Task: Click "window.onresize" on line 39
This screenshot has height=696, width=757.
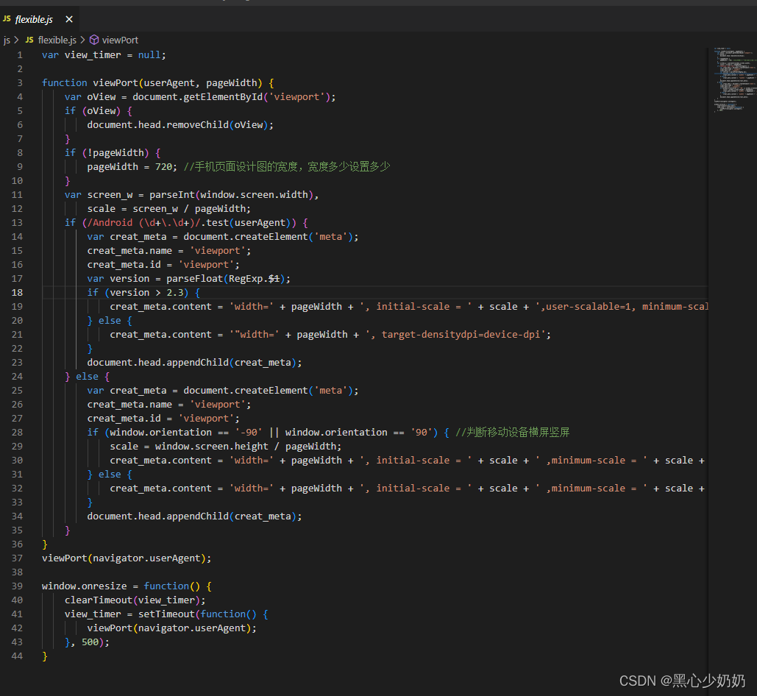Action: pyautogui.click(x=83, y=586)
